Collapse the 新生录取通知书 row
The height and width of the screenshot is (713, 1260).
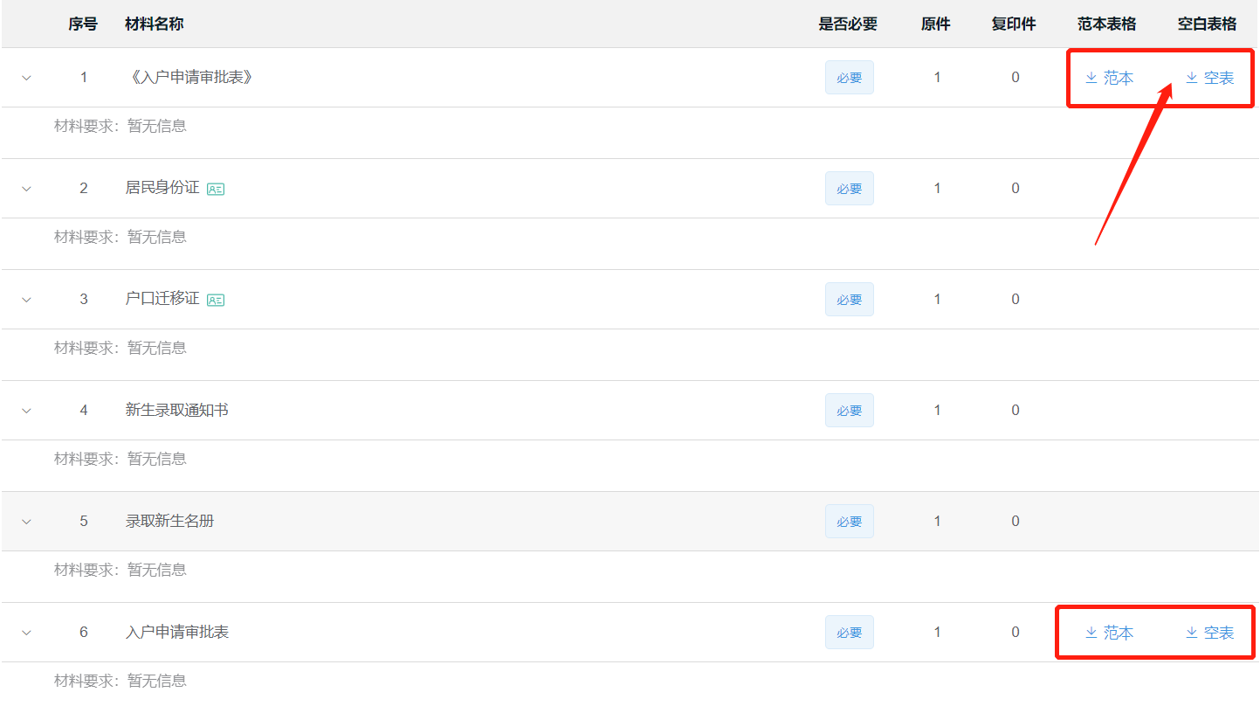coord(26,411)
